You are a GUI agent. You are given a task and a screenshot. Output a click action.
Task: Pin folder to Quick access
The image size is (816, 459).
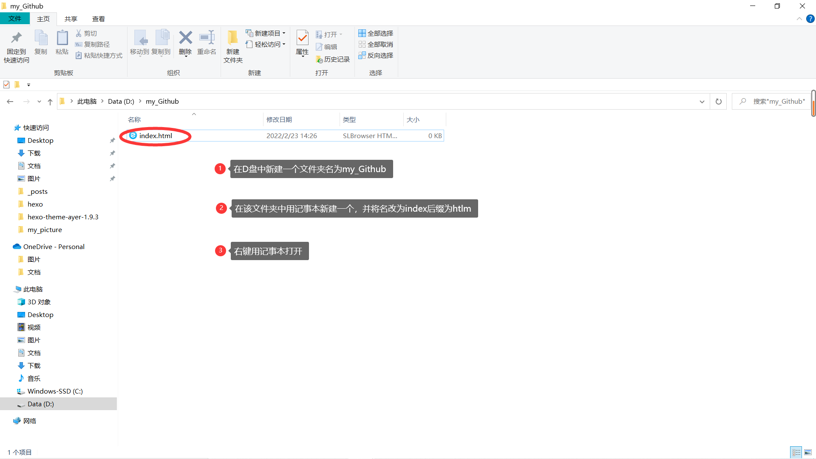[17, 47]
